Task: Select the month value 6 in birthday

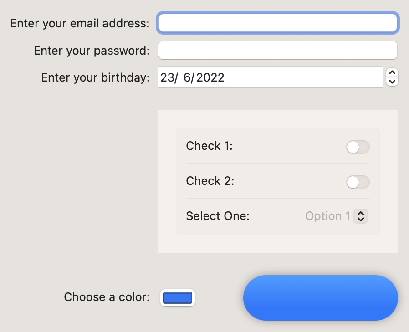Action: 188,77
